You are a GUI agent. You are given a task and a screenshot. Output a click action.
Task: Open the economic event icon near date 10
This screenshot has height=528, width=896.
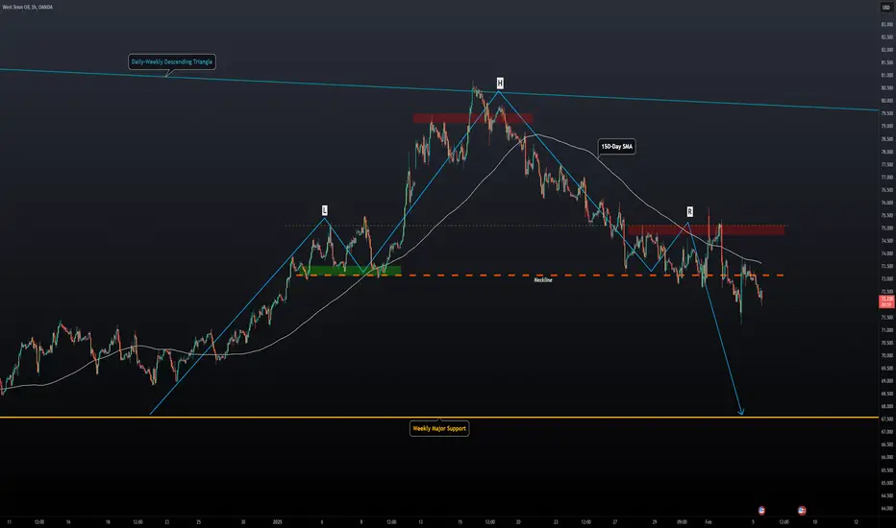click(x=802, y=511)
